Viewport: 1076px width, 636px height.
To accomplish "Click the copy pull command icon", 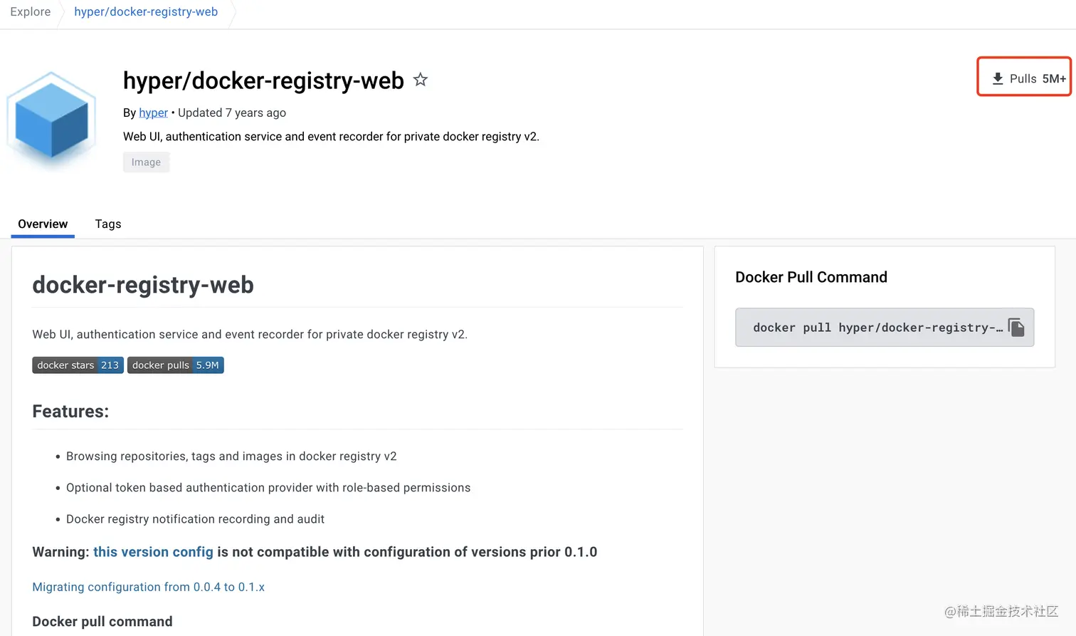I will click(1016, 328).
